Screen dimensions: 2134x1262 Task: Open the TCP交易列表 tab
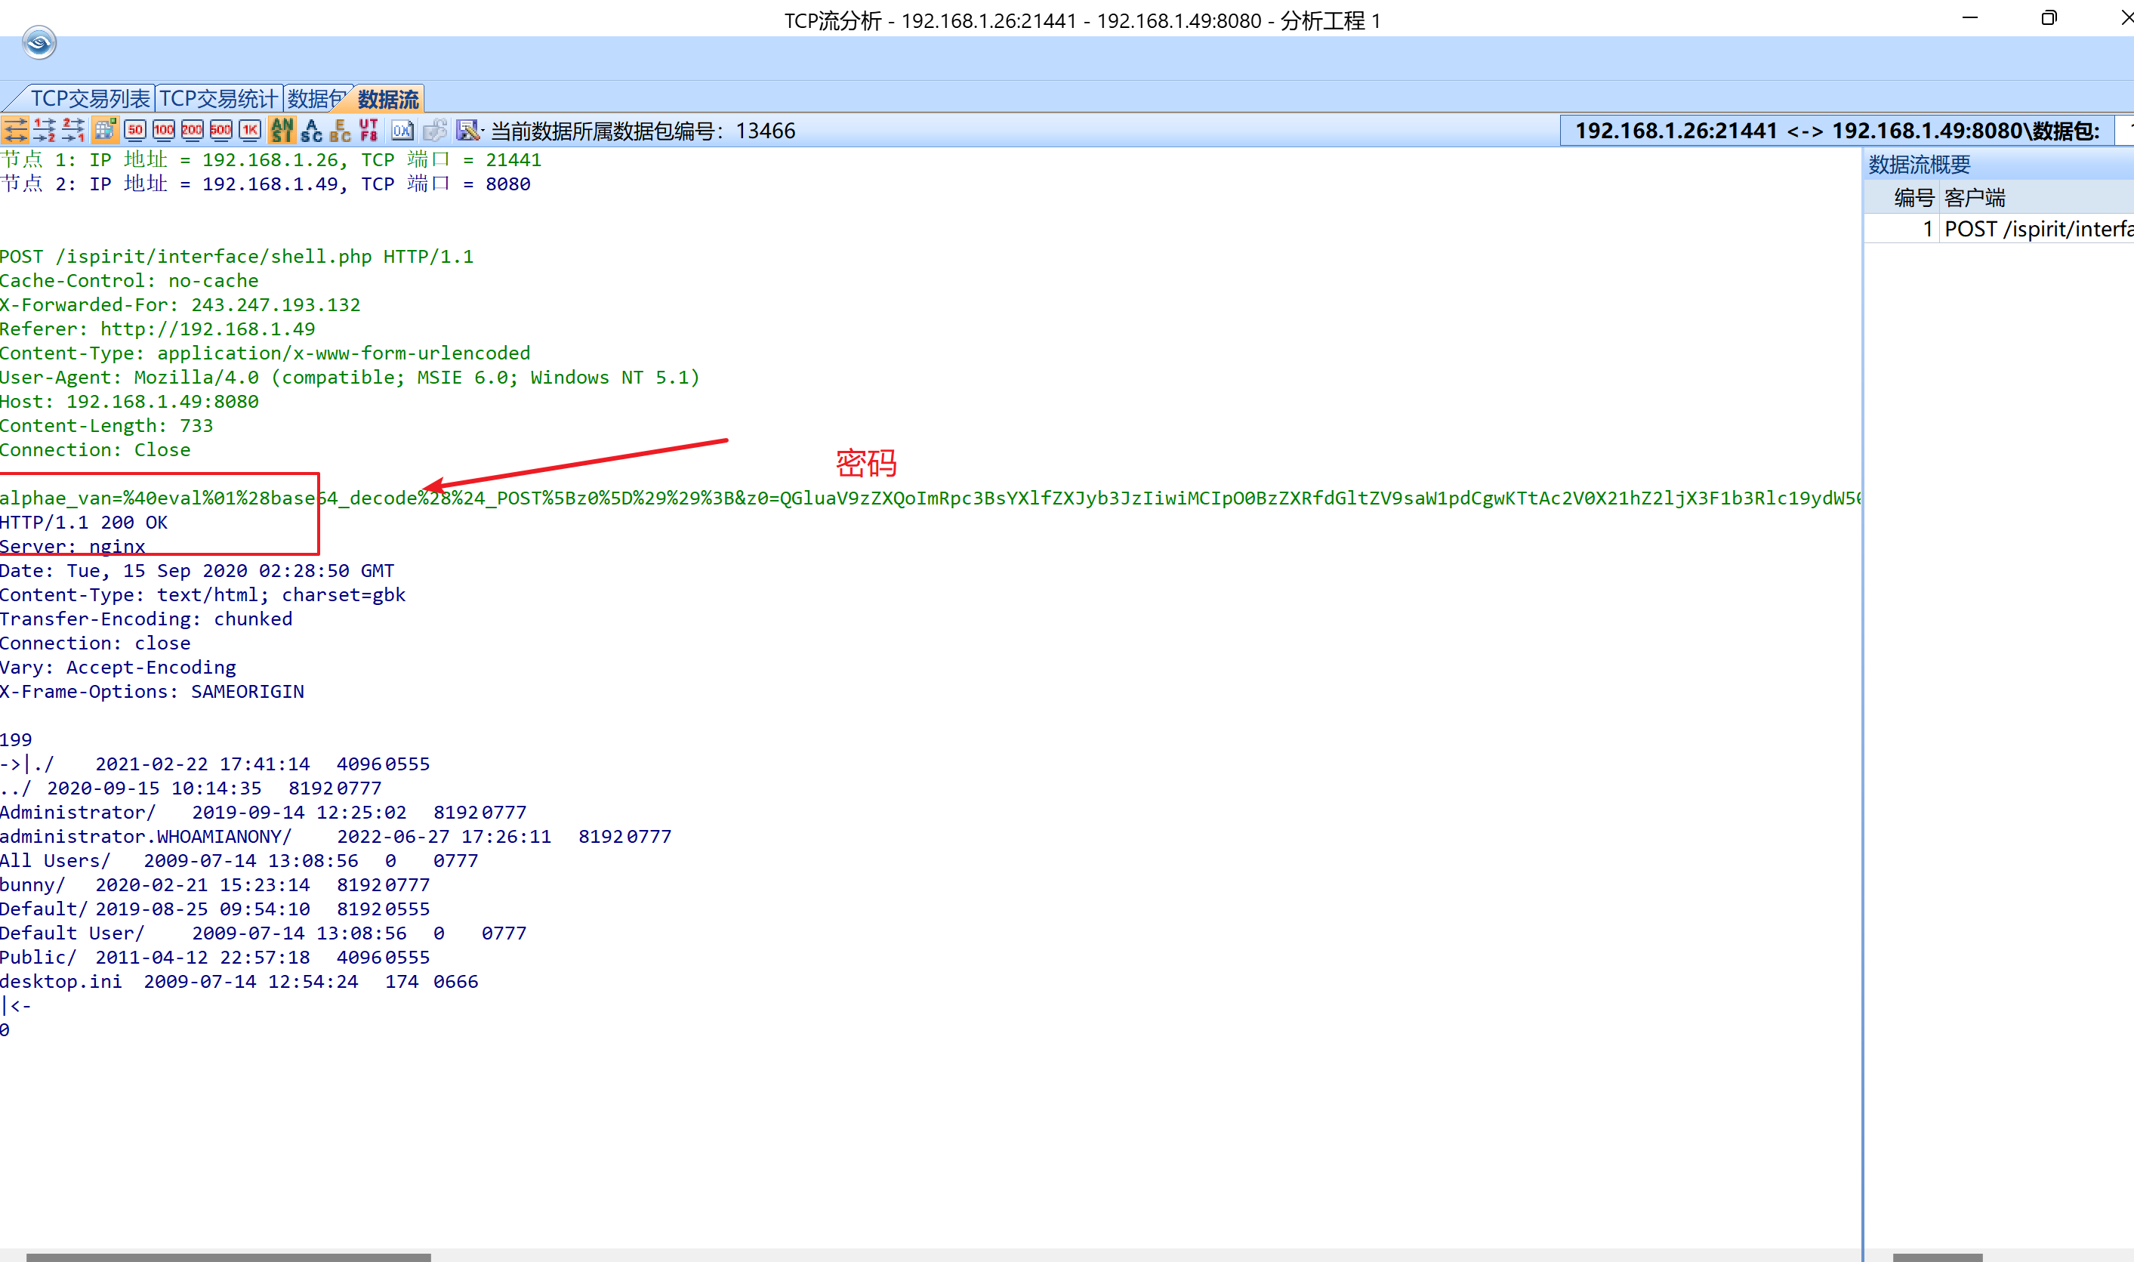(x=89, y=99)
